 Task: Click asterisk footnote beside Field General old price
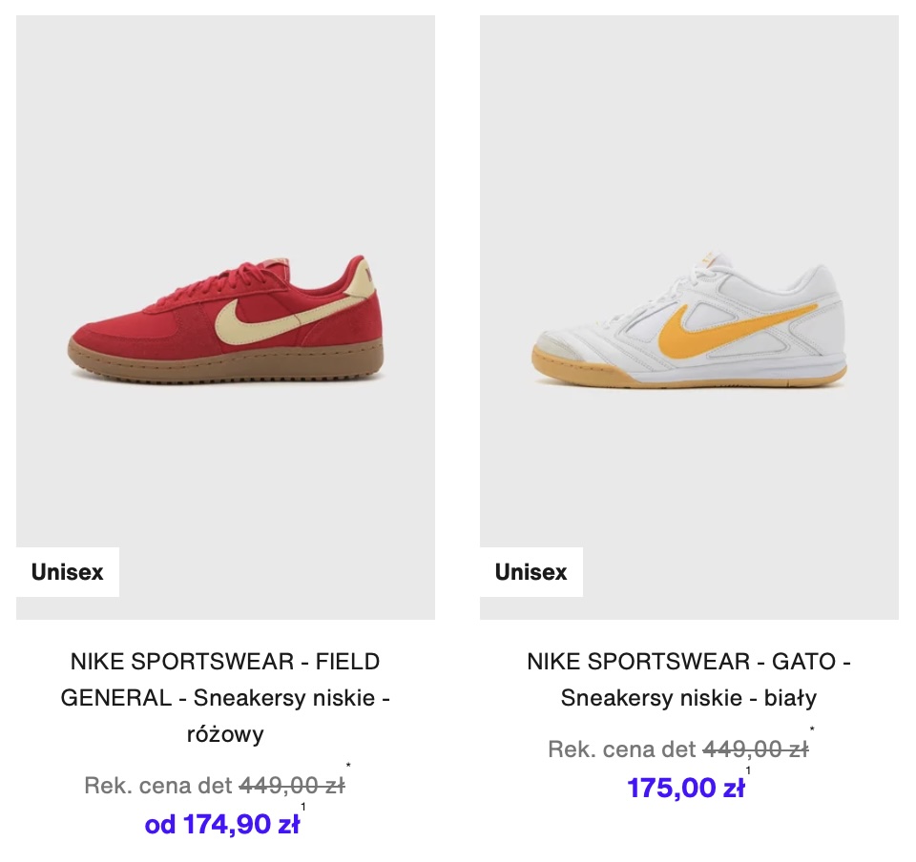pyautogui.click(x=349, y=765)
